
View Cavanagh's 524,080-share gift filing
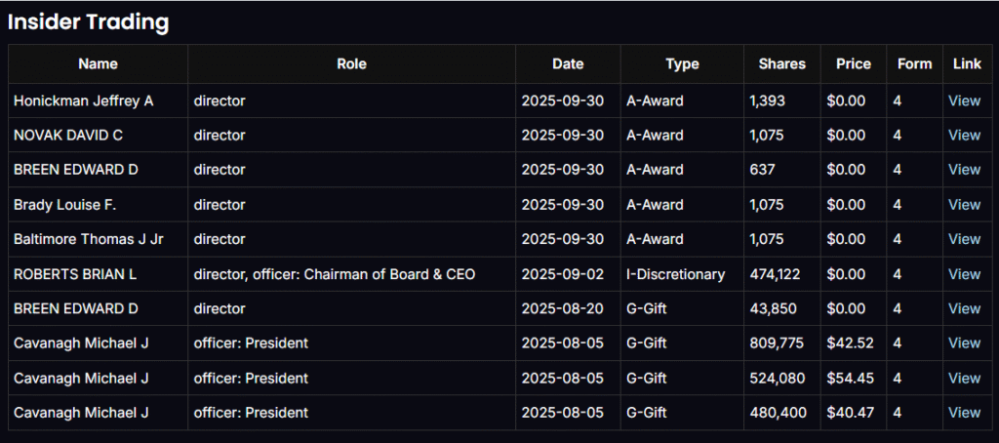point(964,378)
